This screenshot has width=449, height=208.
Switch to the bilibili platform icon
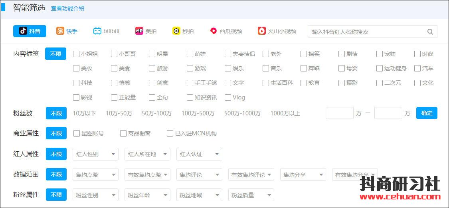coord(97,31)
